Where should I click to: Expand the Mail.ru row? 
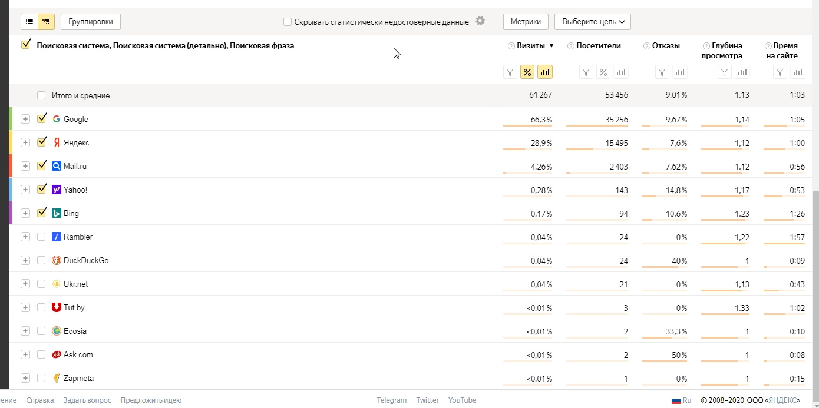(x=25, y=166)
